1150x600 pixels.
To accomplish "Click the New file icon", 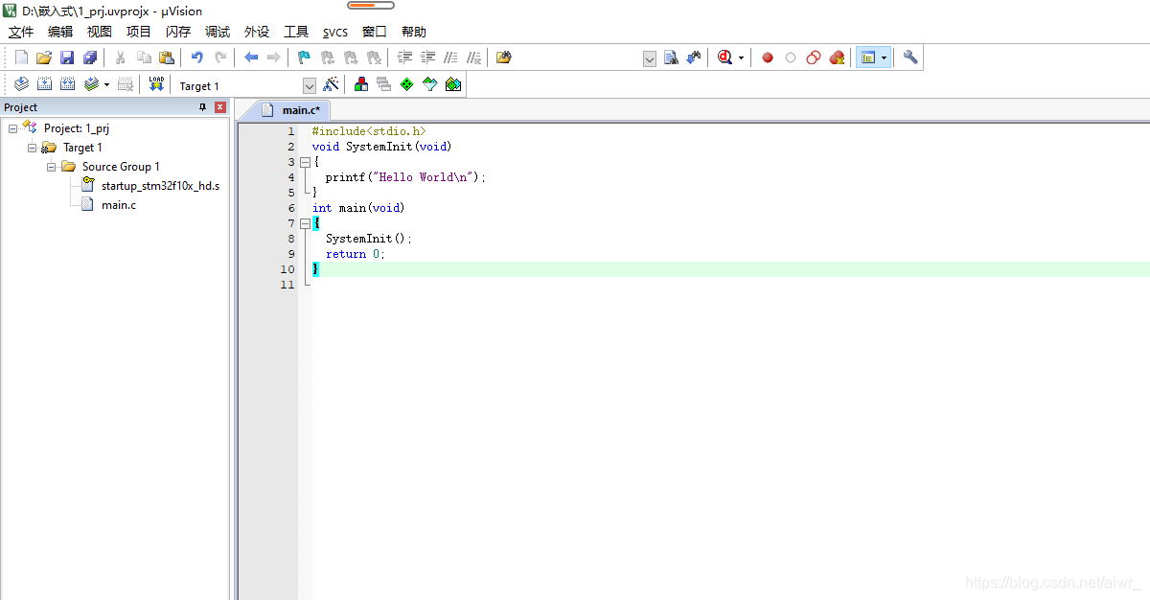I will click(21, 58).
